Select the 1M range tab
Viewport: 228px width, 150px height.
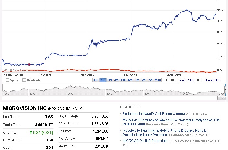point(110,80)
